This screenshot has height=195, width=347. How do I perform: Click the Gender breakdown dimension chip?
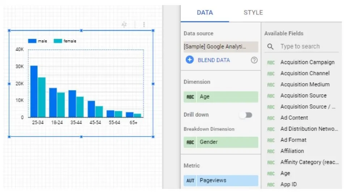point(221,142)
